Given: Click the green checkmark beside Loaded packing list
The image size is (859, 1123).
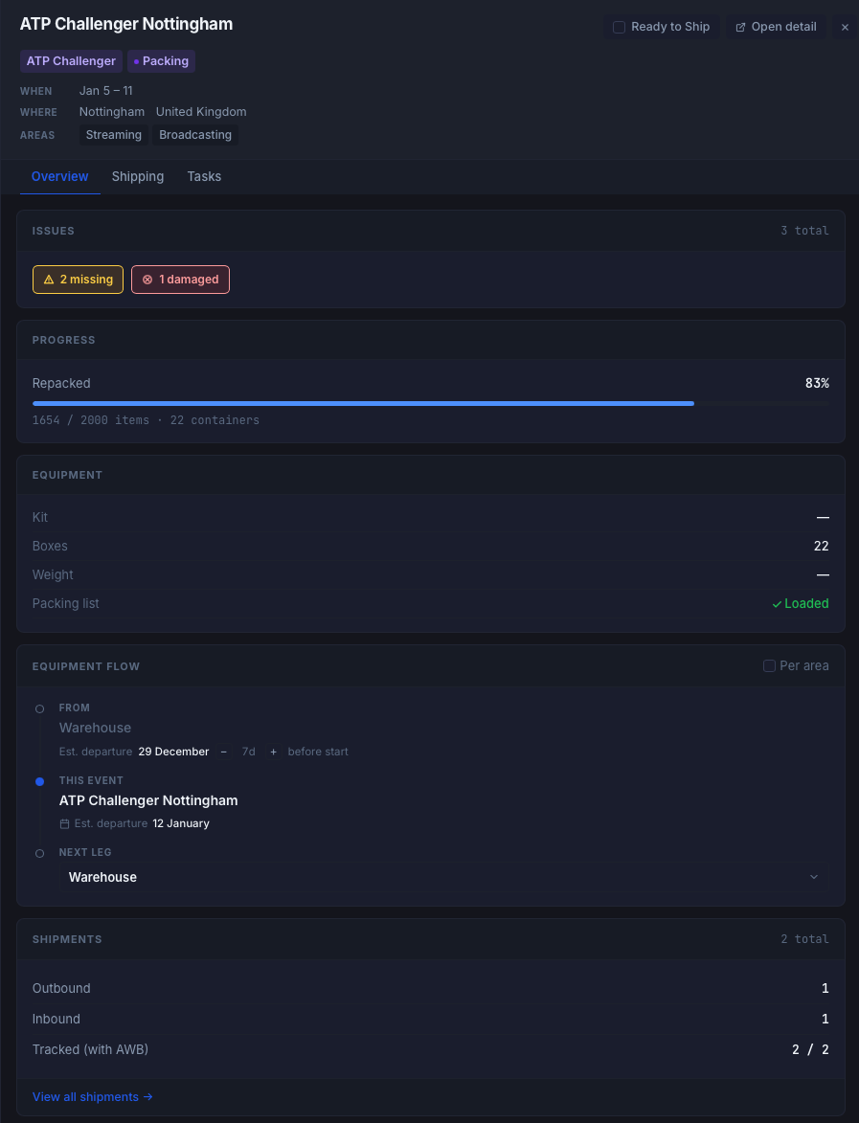Looking at the screenshot, I should point(778,603).
